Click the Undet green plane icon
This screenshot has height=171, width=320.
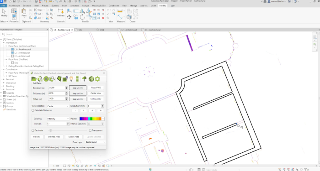coord(59,79)
